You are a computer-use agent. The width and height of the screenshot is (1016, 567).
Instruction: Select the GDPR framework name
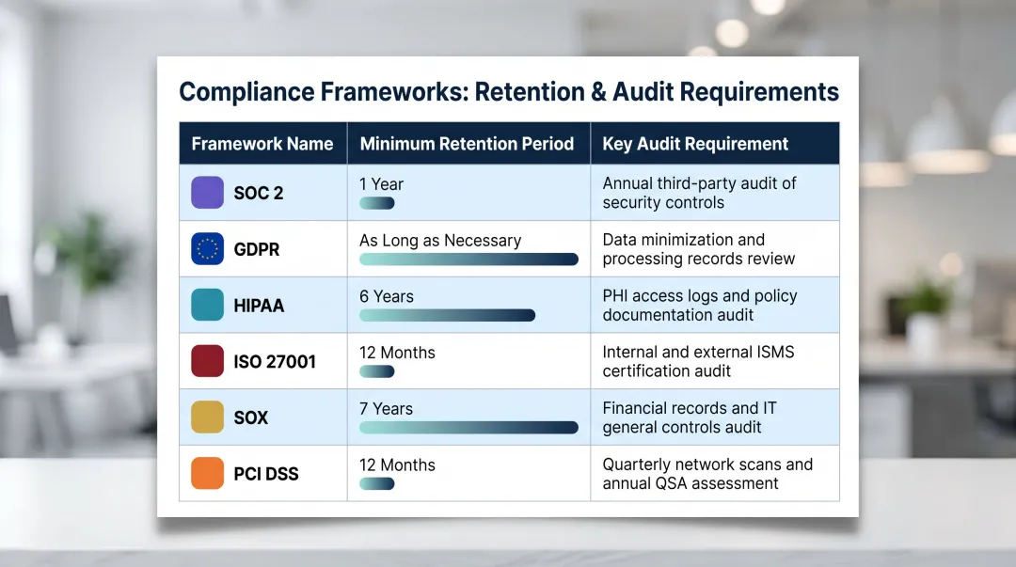pyautogui.click(x=257, y=249)
